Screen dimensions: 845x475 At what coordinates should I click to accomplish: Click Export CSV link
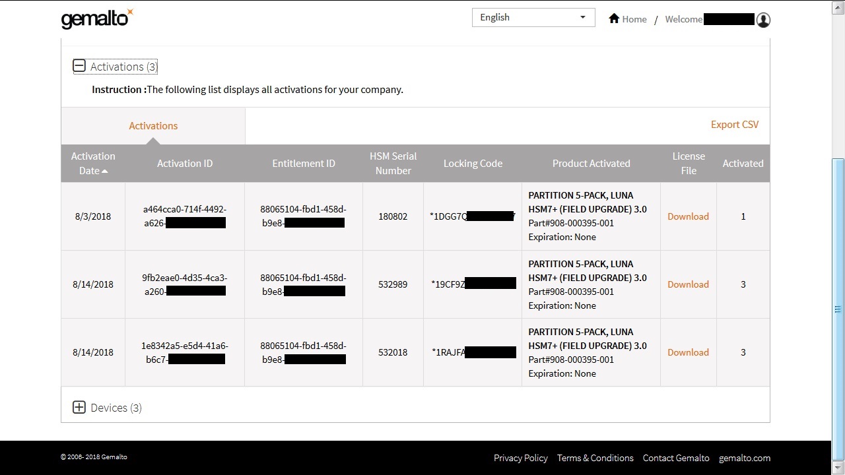point(734,125)
